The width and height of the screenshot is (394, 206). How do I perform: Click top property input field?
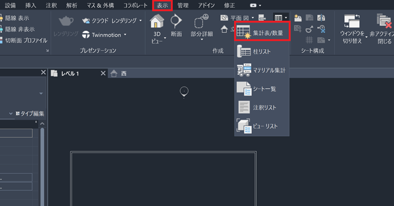16,133
